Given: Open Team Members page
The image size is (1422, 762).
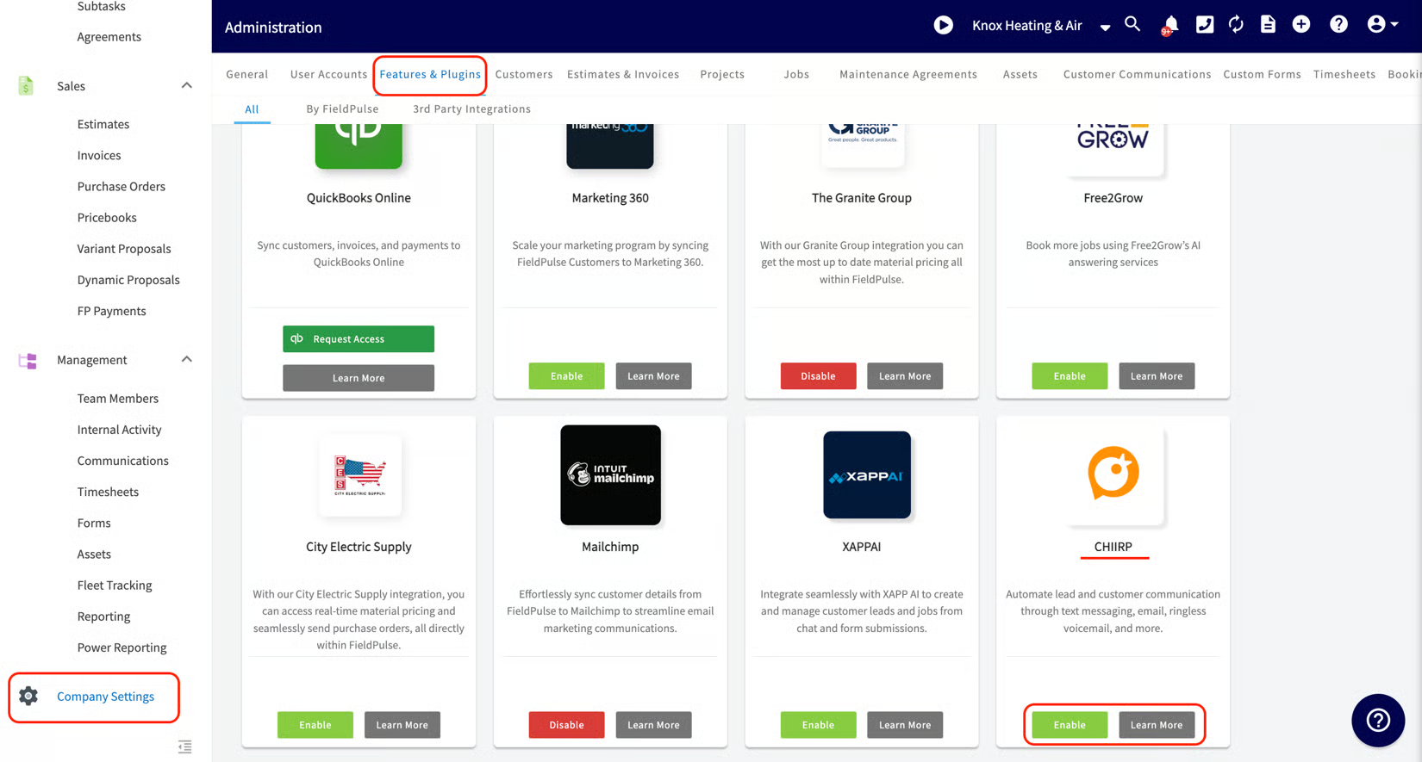Looking at the screenshot, I should 118,398.
